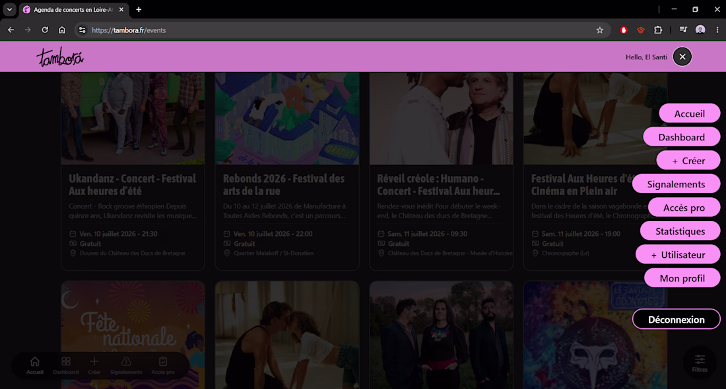The image size is (726, 389).
Task: Open the browser profile avatar
Action: [x=700, y=30]
